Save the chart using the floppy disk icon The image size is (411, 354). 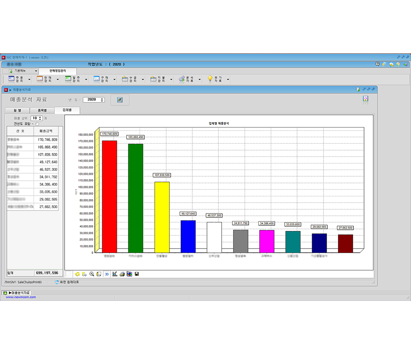point(137,274)
